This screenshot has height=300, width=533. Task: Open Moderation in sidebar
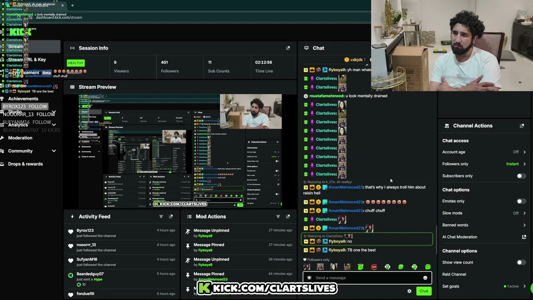[20, 138]
